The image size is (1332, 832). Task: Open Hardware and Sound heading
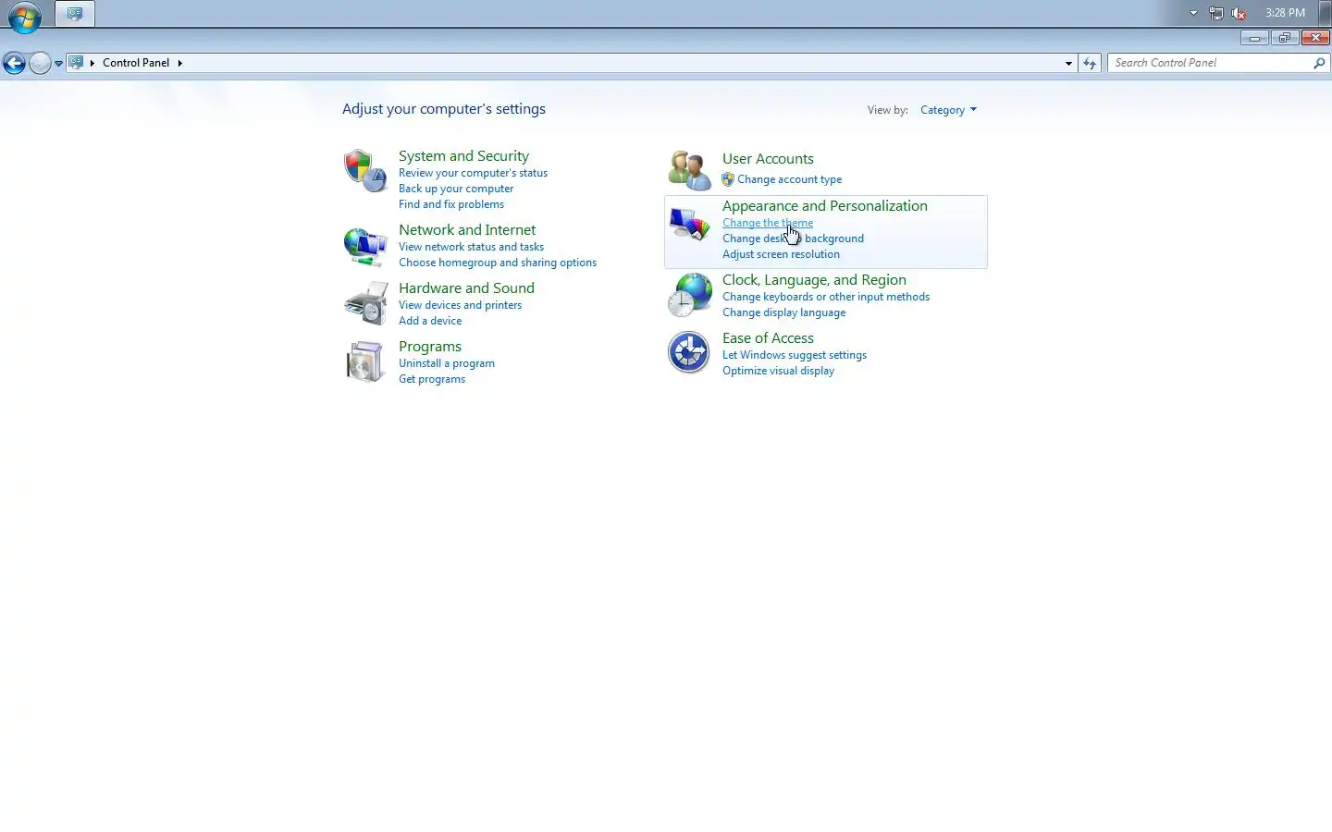(466, 288)
